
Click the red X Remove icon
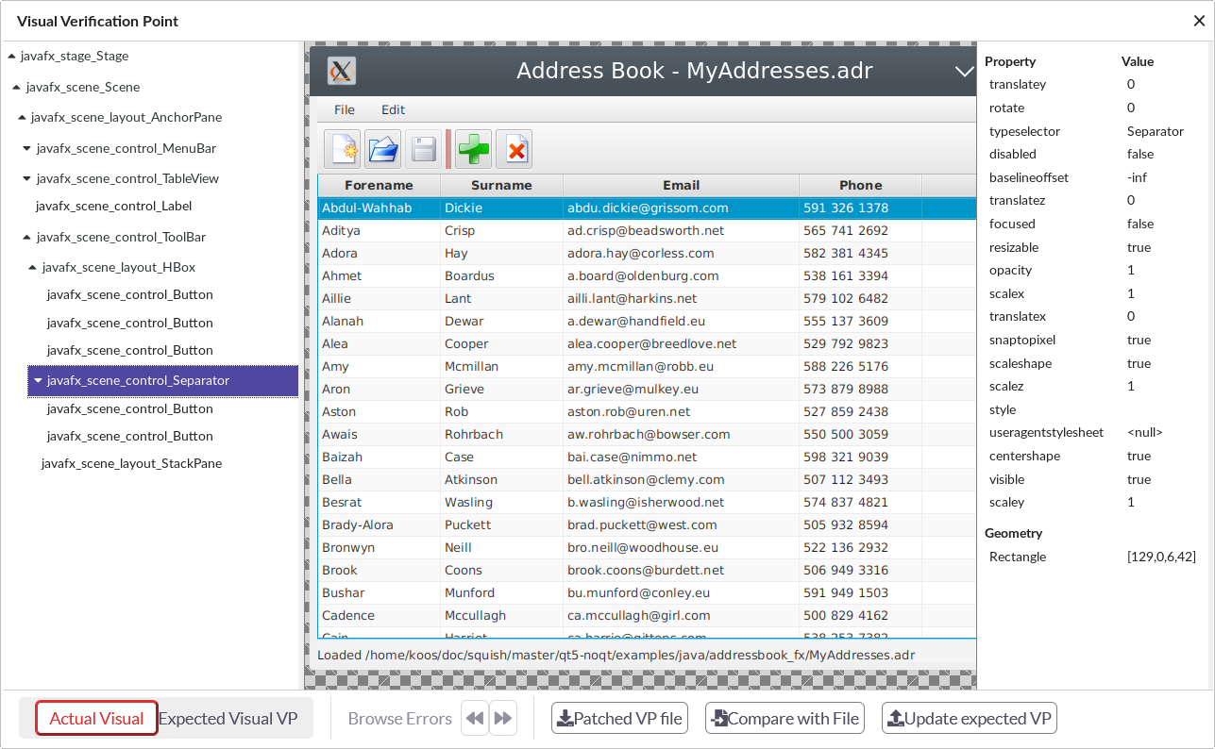click(x=515, y=149)
